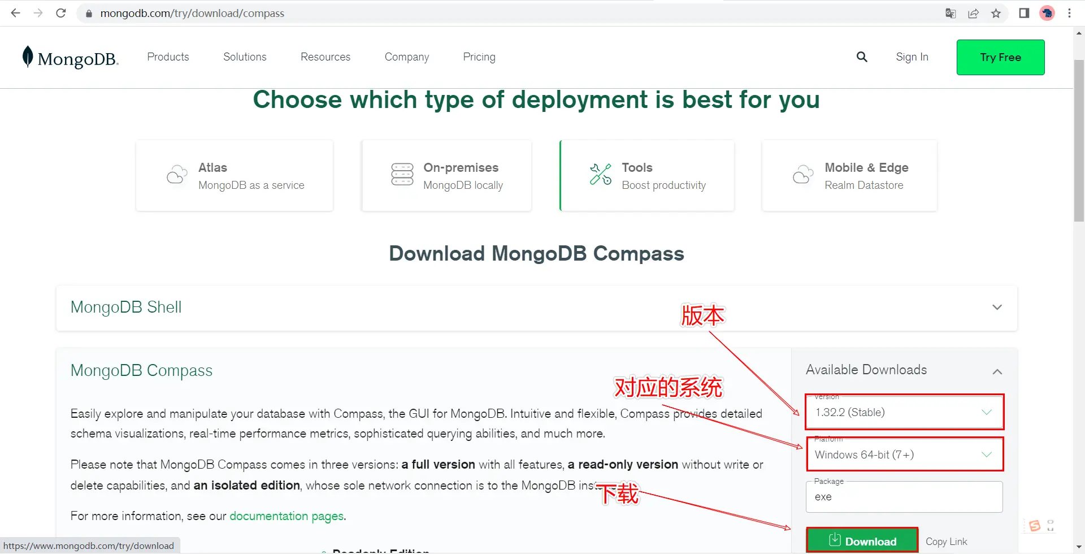
Task: Open the Resources menu
Action: pos(325,57)
